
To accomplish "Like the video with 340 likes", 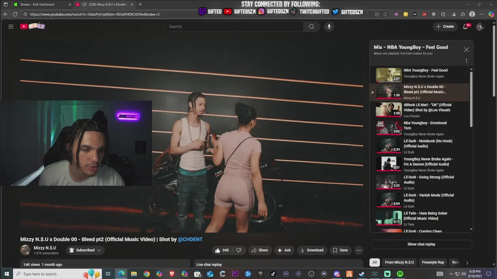I will [x=222, y=250].
